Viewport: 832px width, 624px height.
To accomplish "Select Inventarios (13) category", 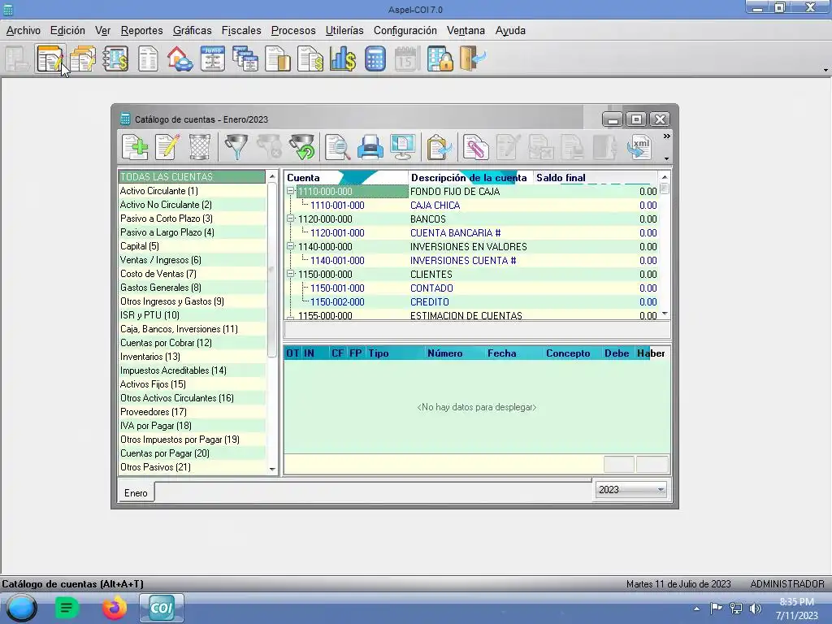I will 192,357.
